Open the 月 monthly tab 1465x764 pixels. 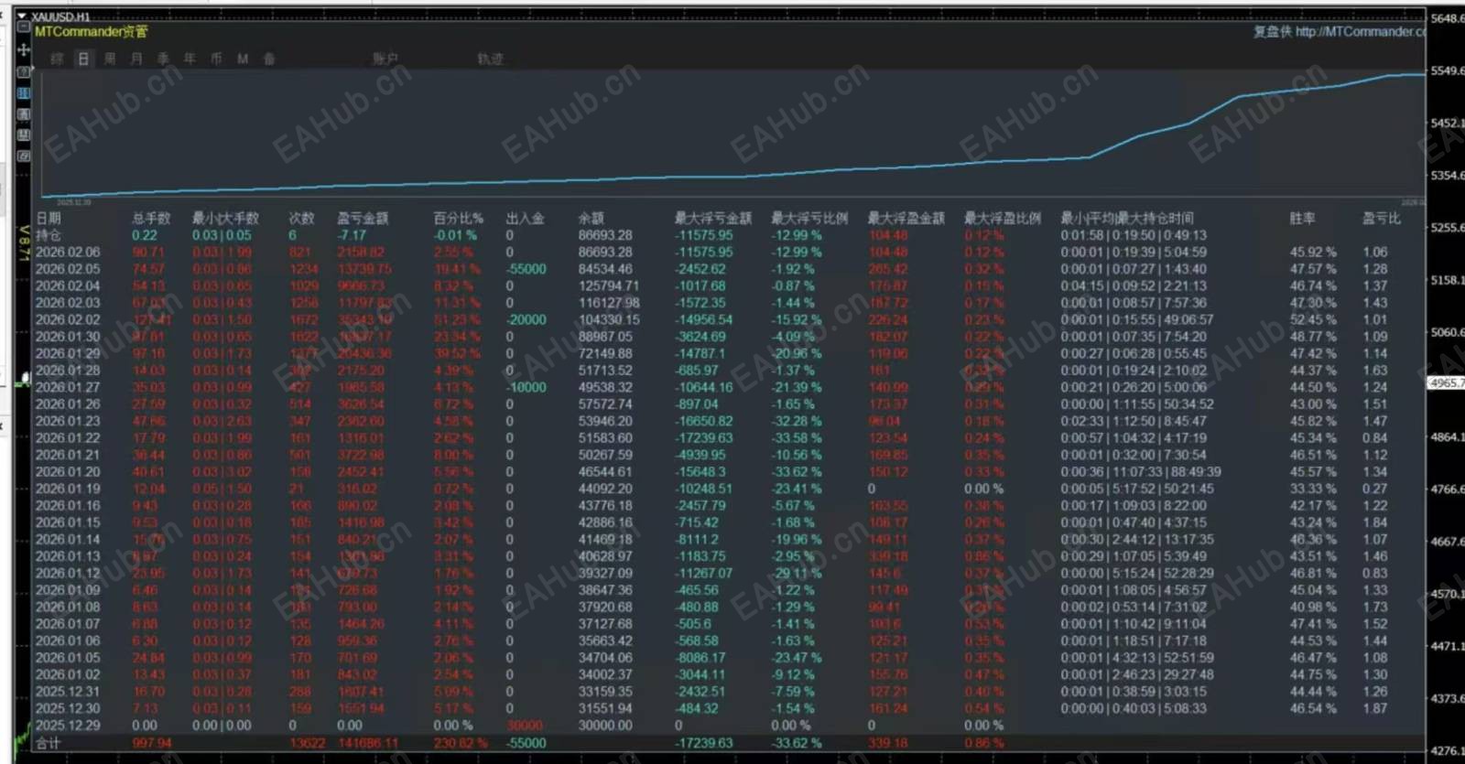click(x=136, y=59)
